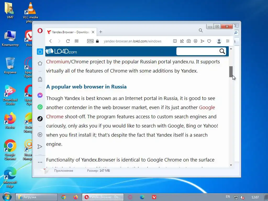Click 'Приложение' text in background window
268x201 pixels.
[64, 171]
